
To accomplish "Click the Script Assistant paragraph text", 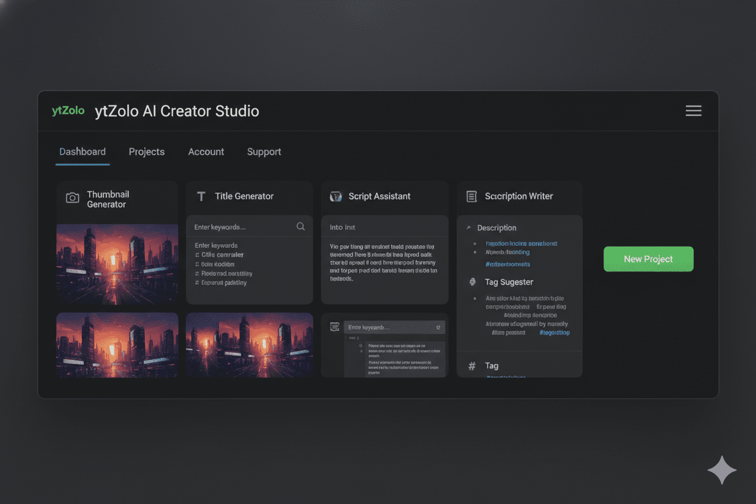I will [383, 263].
